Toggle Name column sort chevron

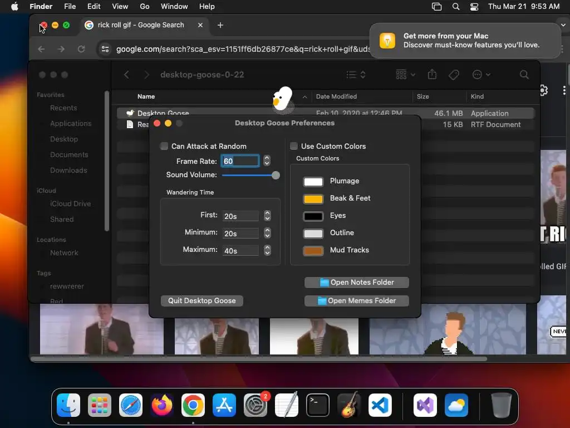tap(304, 97)
